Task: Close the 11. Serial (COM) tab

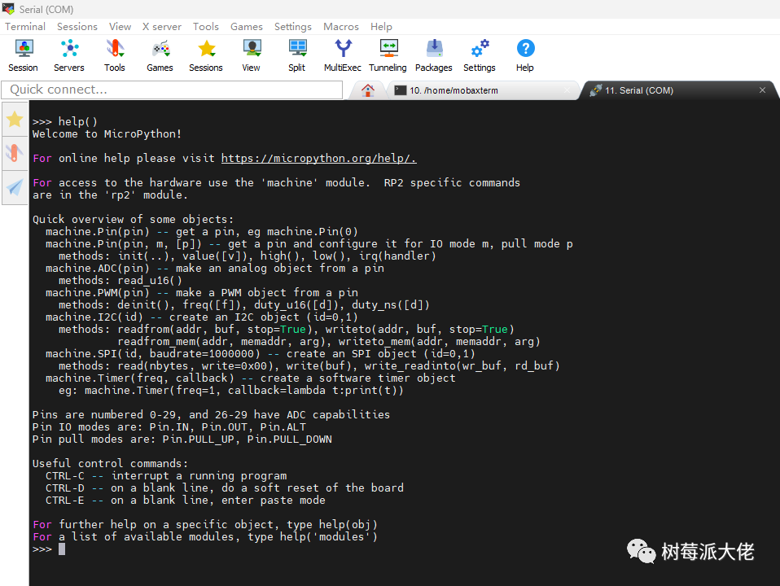Action: point(762,90)
